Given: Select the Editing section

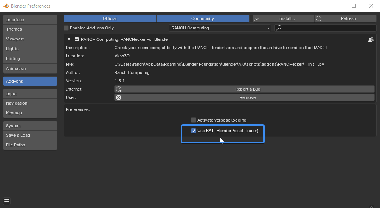Looking at the screenshot, I should point(30,59).
